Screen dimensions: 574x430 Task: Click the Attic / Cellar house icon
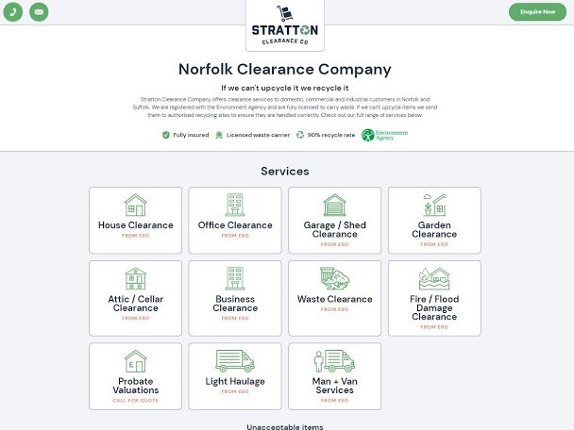coord(135,279)
